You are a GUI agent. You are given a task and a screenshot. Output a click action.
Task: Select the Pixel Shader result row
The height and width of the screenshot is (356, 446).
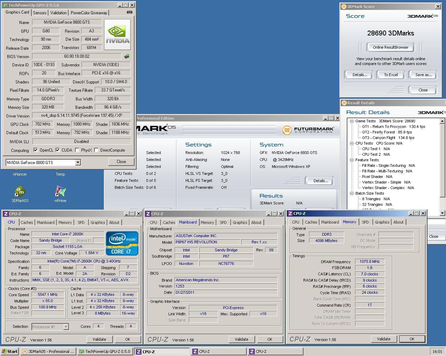[377, 177]
